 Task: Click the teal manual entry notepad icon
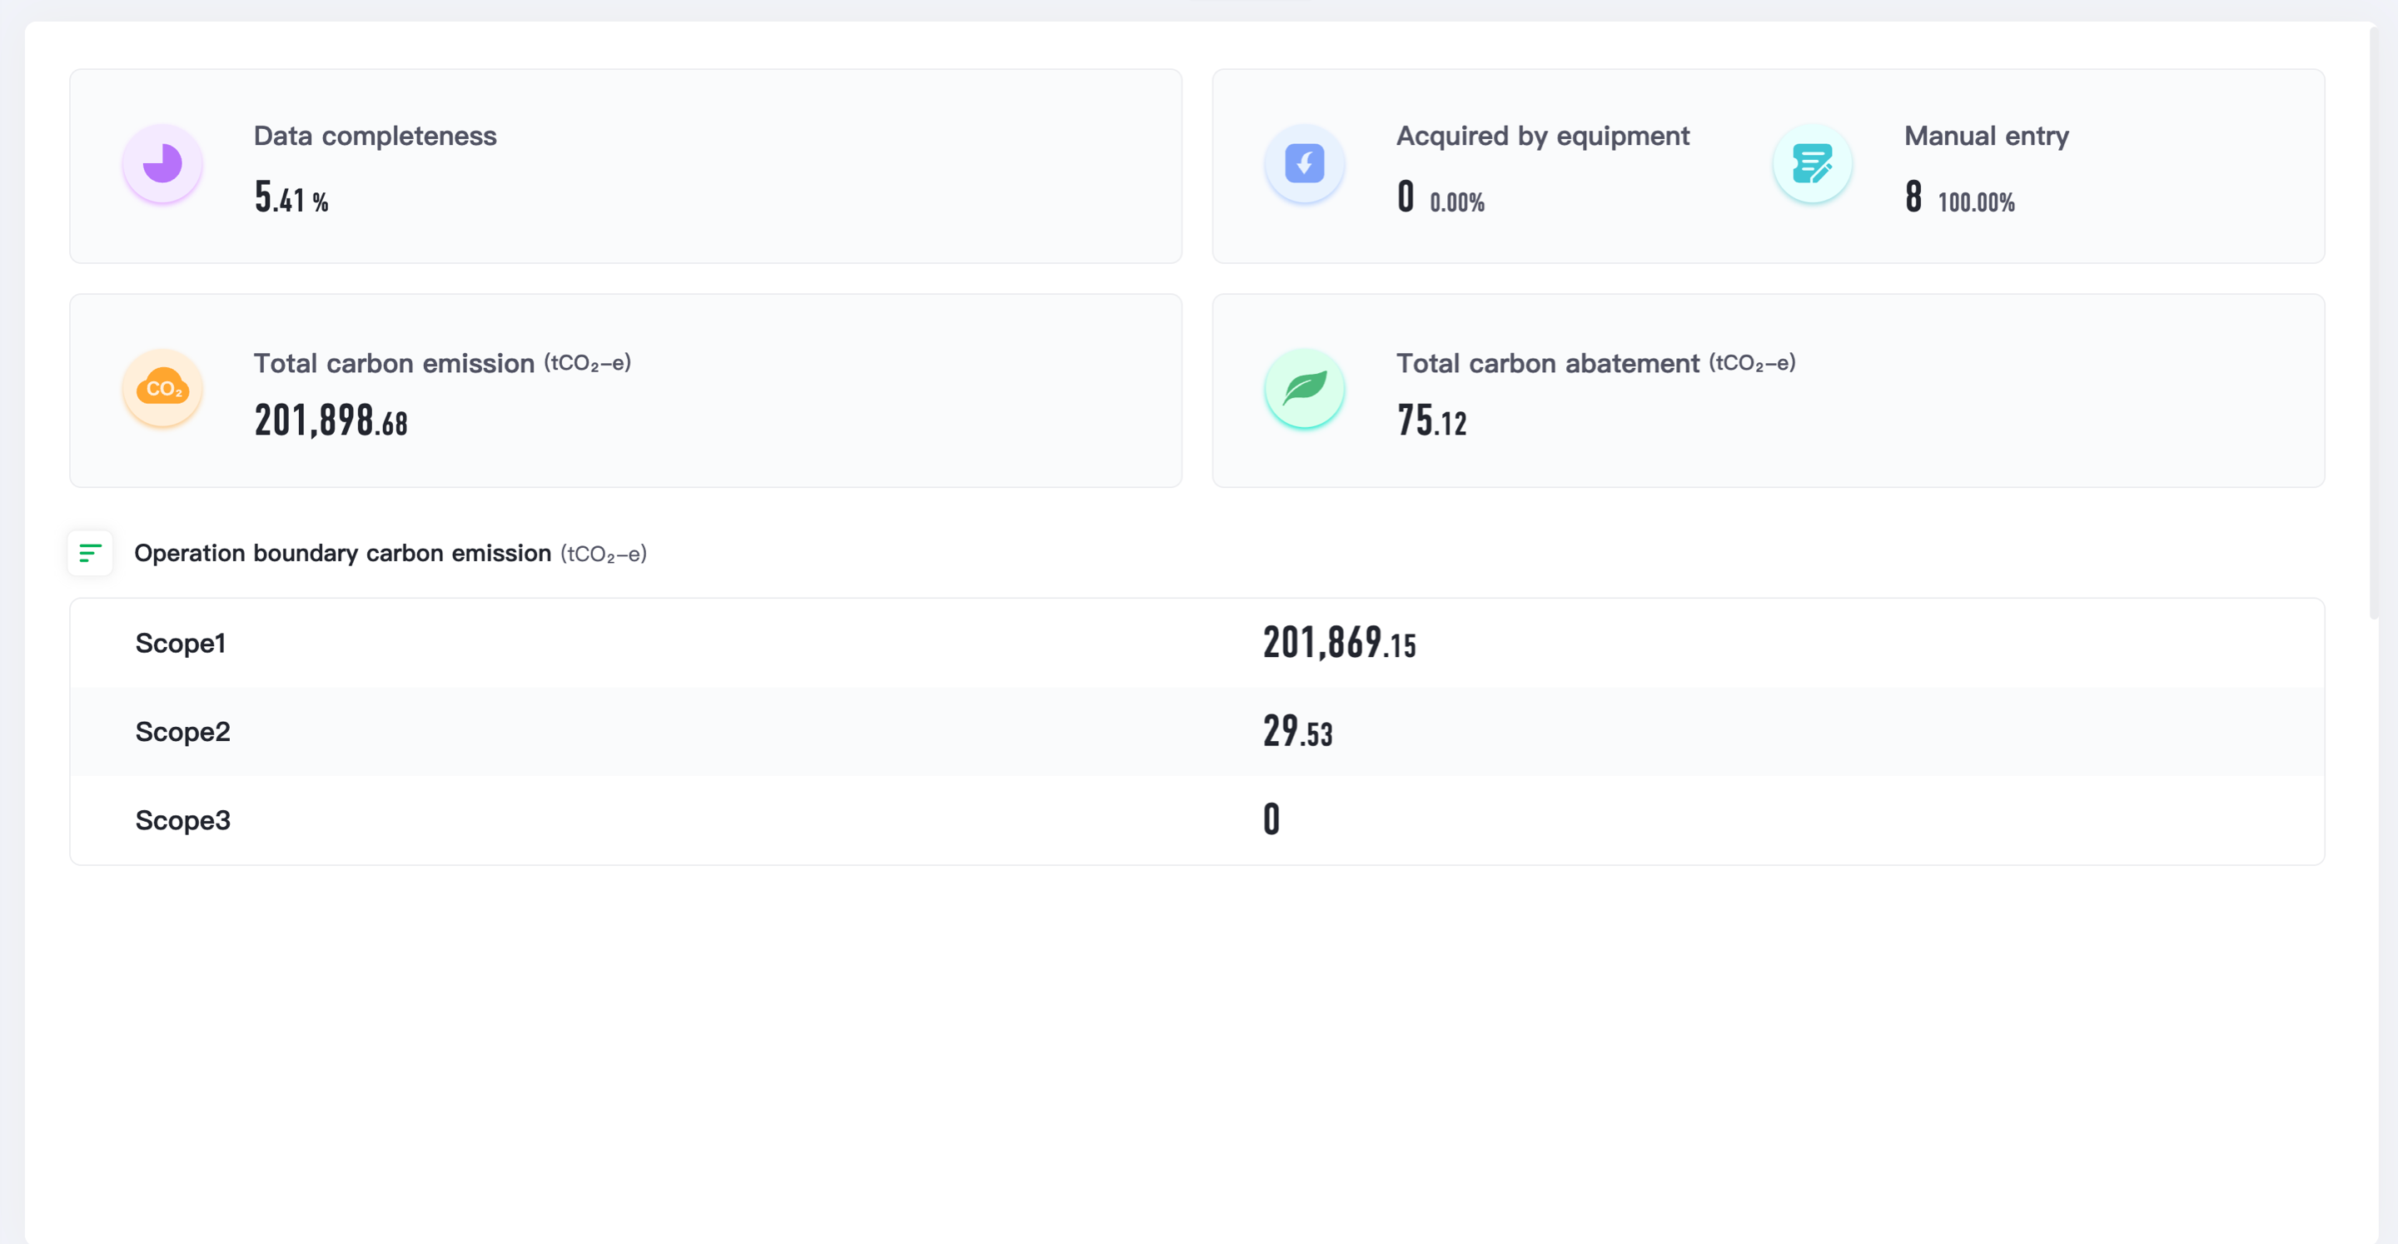click(1812, 164)
